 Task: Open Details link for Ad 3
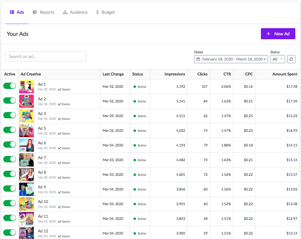[x=64, y=119]
